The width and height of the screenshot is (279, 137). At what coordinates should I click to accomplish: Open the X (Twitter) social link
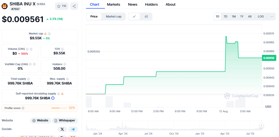coord(62,129)
